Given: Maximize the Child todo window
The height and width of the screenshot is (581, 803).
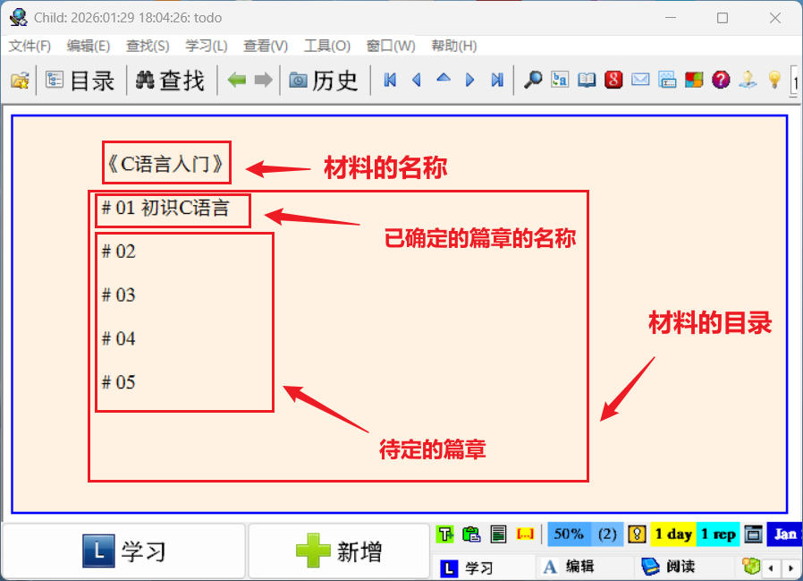Looking at the screenshot, I should point(723,18).
